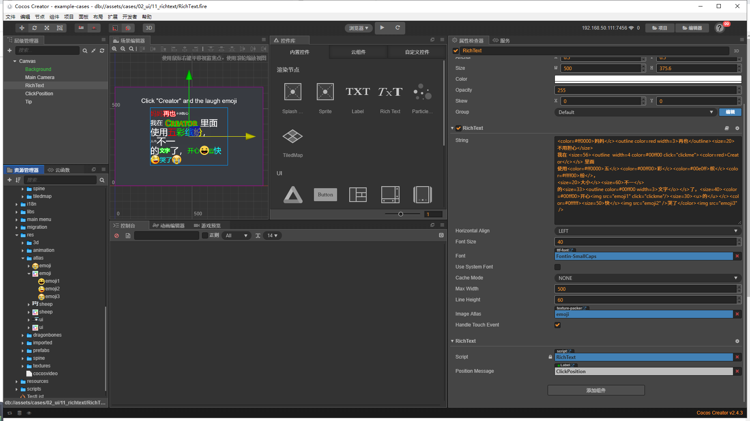This screenshot has width=750, height=421.
Task: Open the 编辑器 folder button
Action: click(x=692, y=28)
